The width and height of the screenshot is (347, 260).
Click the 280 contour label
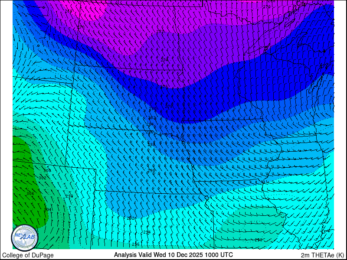[x=153, y=109]
